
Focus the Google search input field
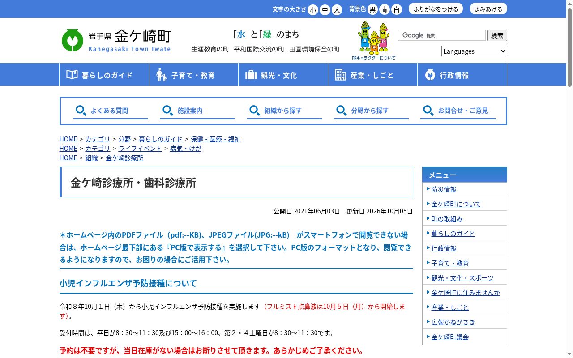point(441,35)
